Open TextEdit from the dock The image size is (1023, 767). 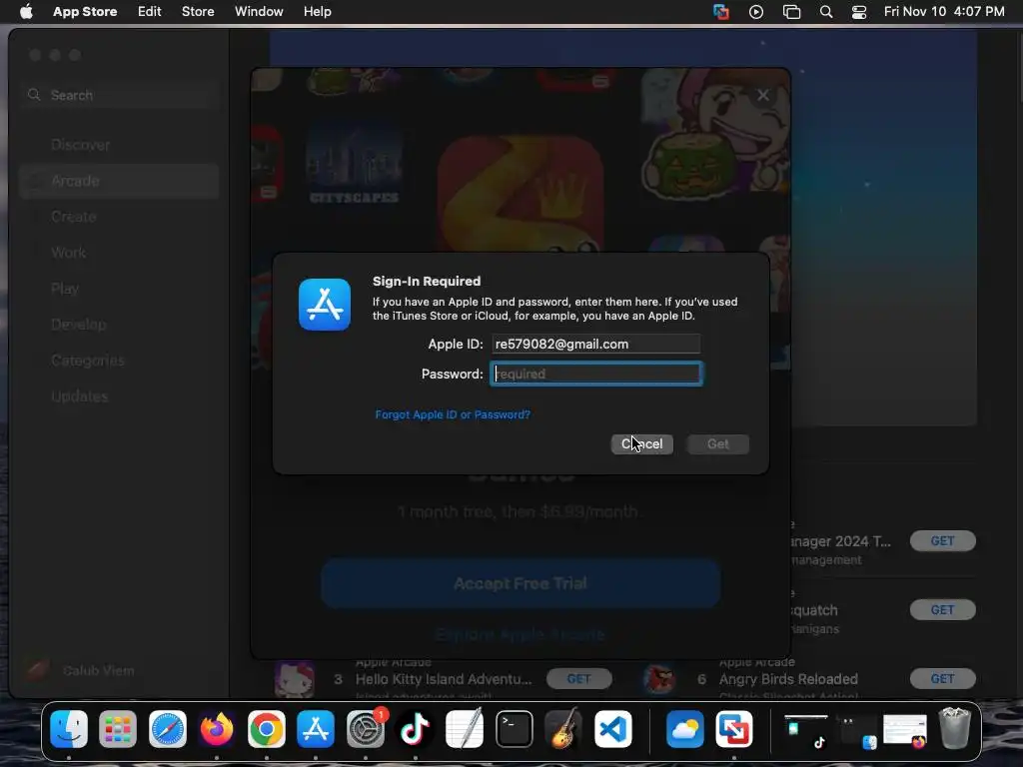pos(465,728)
